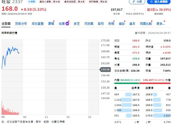The width and height of the screenshot is (176, 126).
Task: Go to 股利 tab
Action: click(x=100, y=24)
